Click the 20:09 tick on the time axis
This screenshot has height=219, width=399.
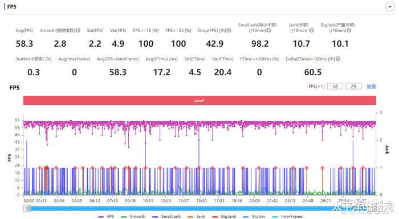[254, 201]
